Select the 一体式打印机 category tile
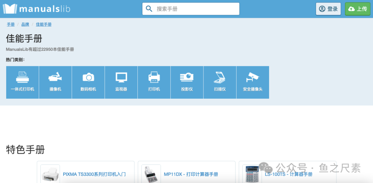 pos(22,82)
